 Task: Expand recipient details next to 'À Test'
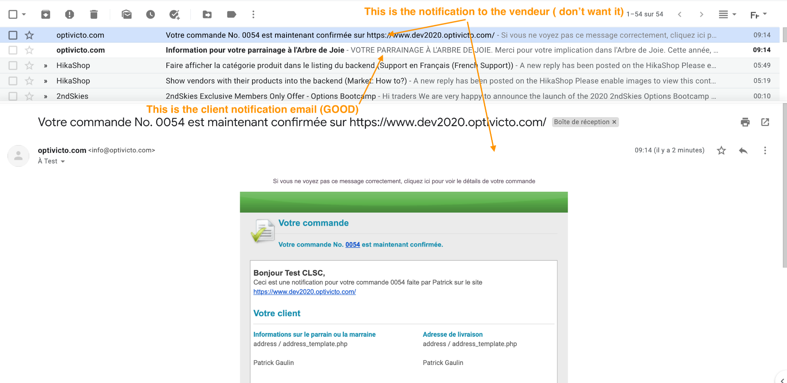(63, 161)
